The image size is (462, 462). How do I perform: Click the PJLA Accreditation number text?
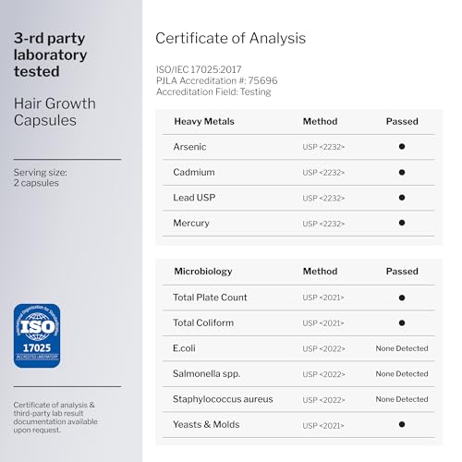(216, 80)
